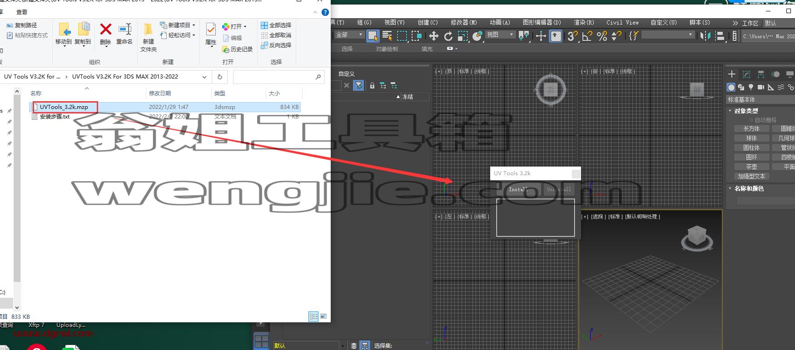Open 修改器(M) menu
795x350 pixels.
tap(464, 22)
